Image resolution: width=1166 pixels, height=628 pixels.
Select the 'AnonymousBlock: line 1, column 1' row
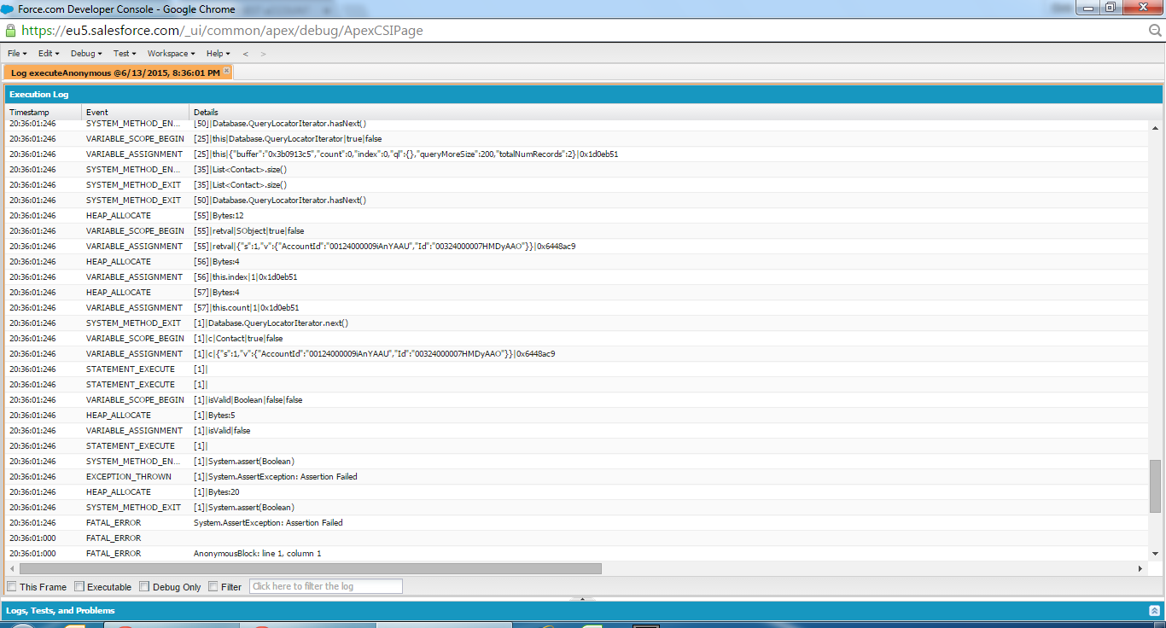(x=577, y=554)
